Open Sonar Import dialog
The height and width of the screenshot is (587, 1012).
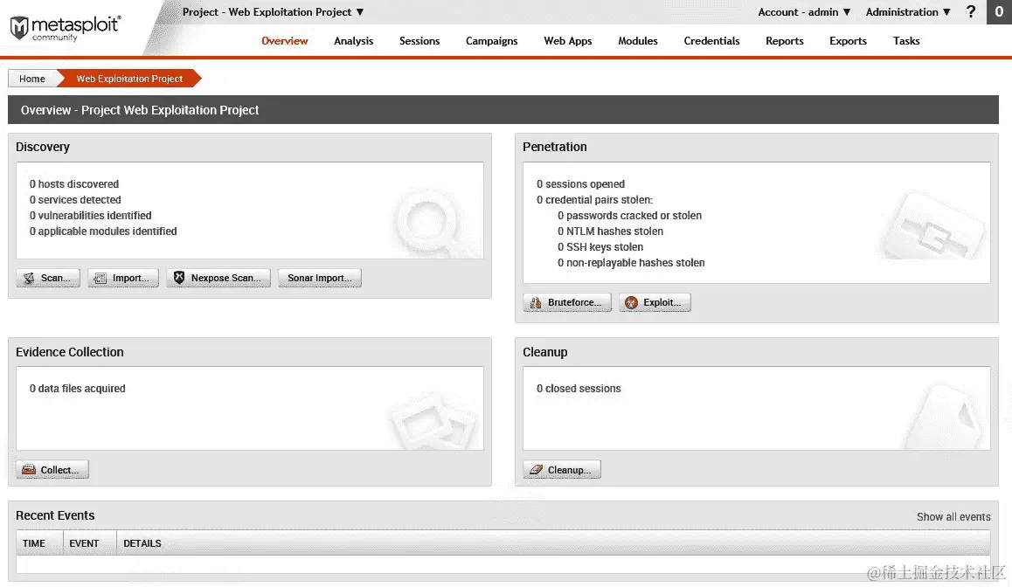[320, 278]
